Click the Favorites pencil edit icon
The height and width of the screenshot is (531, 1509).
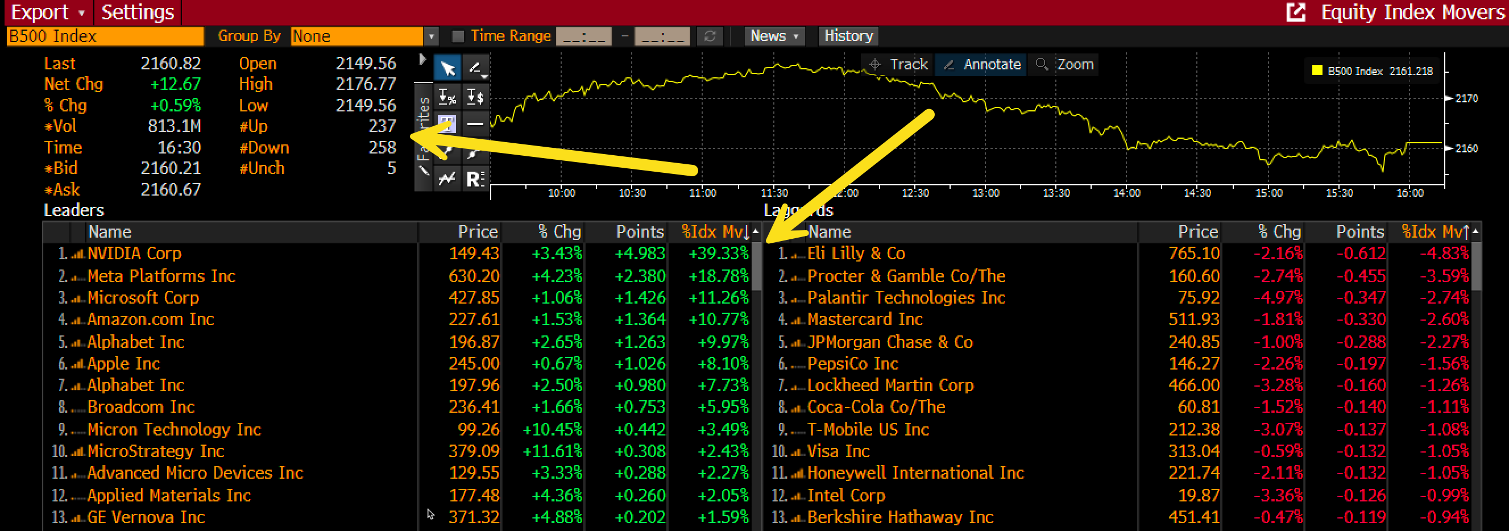(424, 171)
